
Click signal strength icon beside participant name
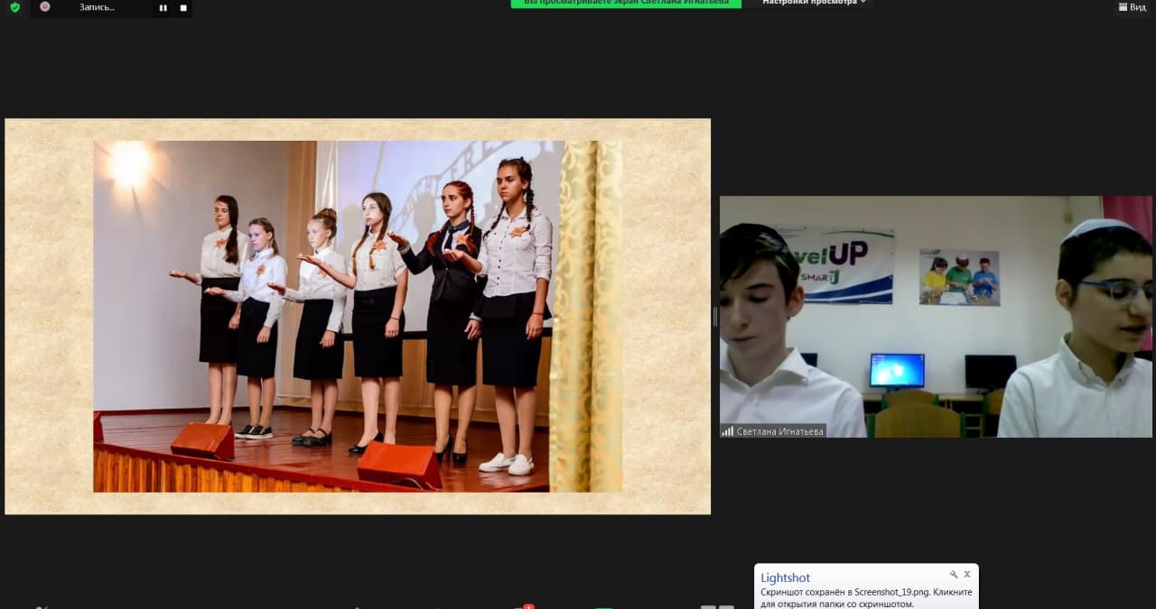727,431
